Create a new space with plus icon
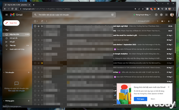Viewport: 179px width, 110px height. (x=29, y=101)
